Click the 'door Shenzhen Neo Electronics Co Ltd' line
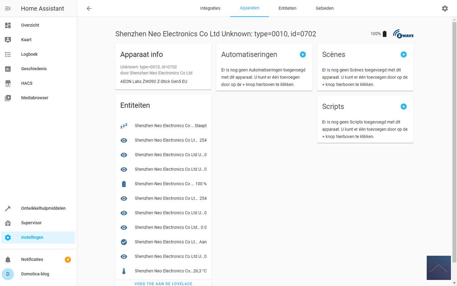The width and height of the screenshot is (457, 286). tap(156, 73)
